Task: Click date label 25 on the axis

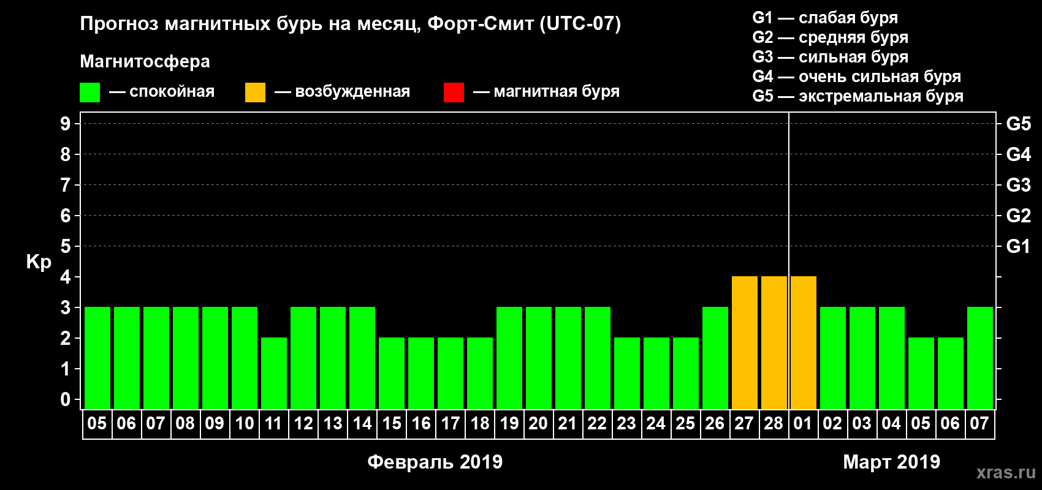Action: 685,423
